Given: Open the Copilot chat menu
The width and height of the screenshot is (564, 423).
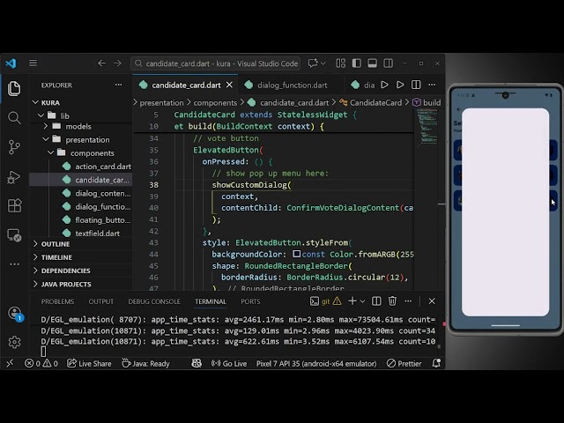Looking at the screenshot, I should point(316,63).
